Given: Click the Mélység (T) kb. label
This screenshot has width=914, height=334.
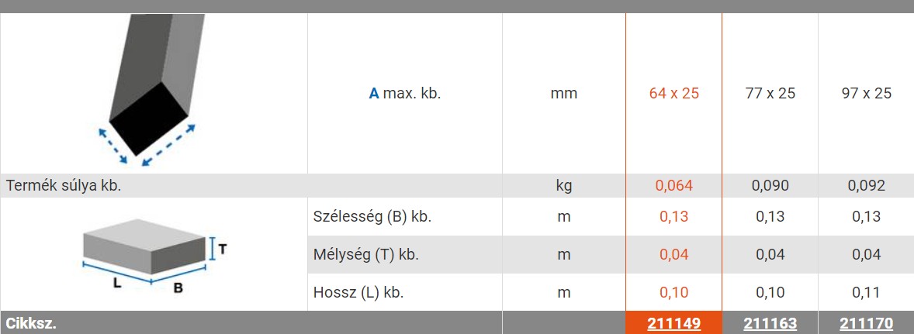Looking at the screenshot, I should click(x=366, y=254).
